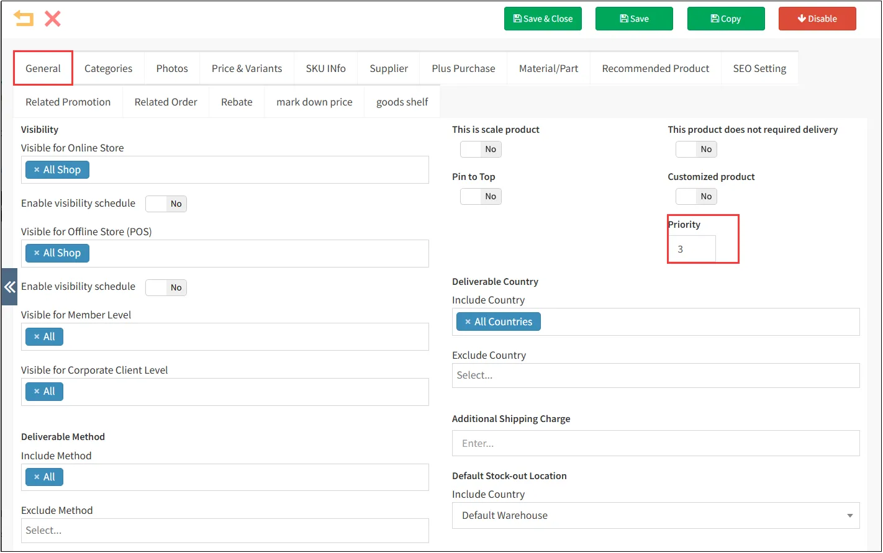The width and height of the screenshot is (883, 553).
Task: Open the SEO Setting tab
Action: pos(759,69)
